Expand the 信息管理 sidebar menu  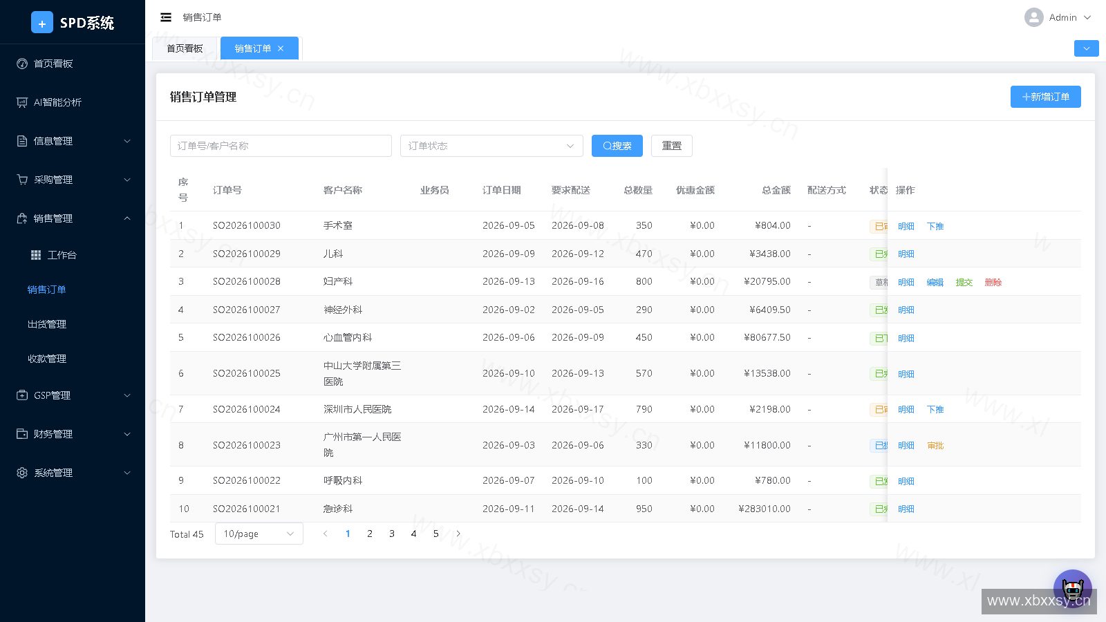[73, 141]
